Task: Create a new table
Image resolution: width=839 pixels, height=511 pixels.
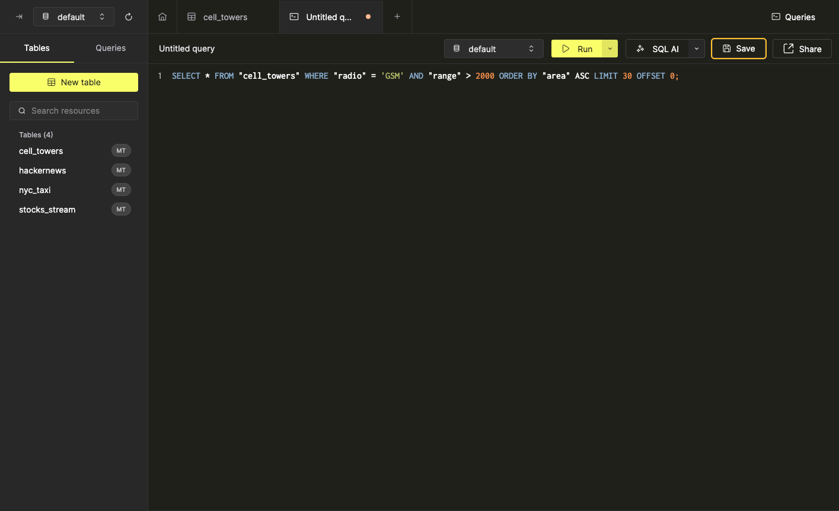Action: (74, 82)
